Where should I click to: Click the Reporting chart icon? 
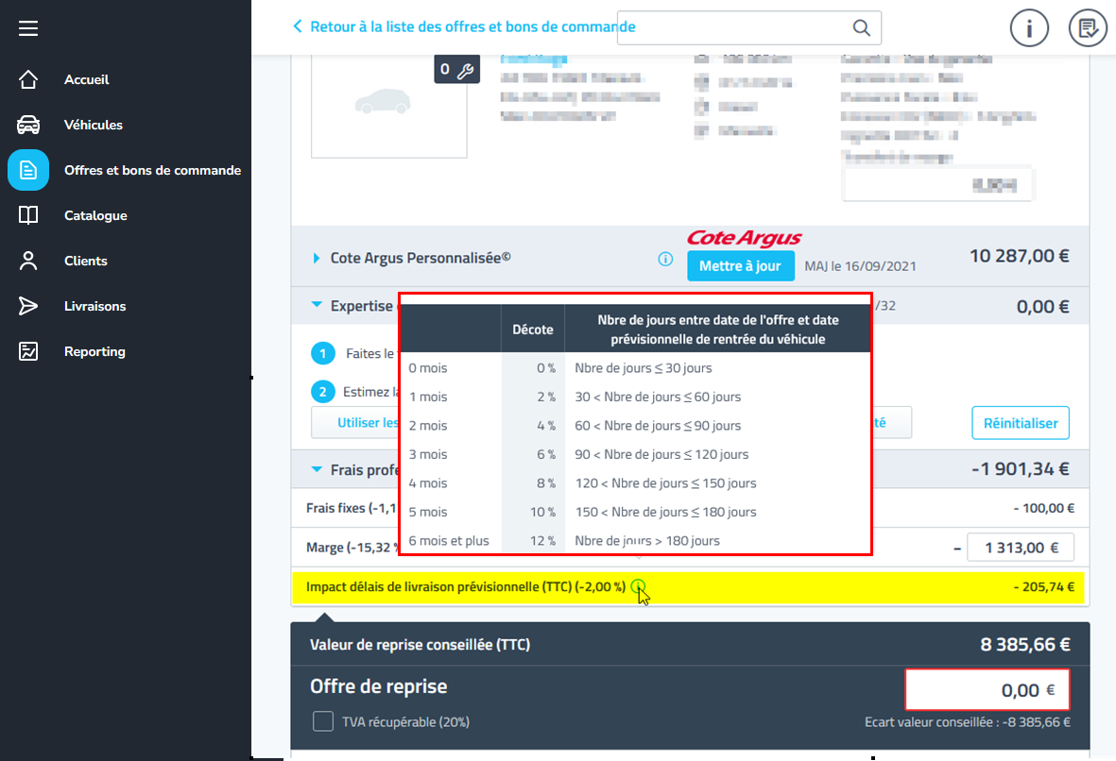(28, 351)
